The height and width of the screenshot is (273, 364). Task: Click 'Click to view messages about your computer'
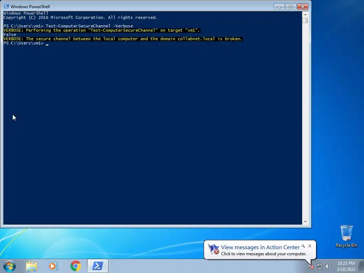click(x=264, y=254)
